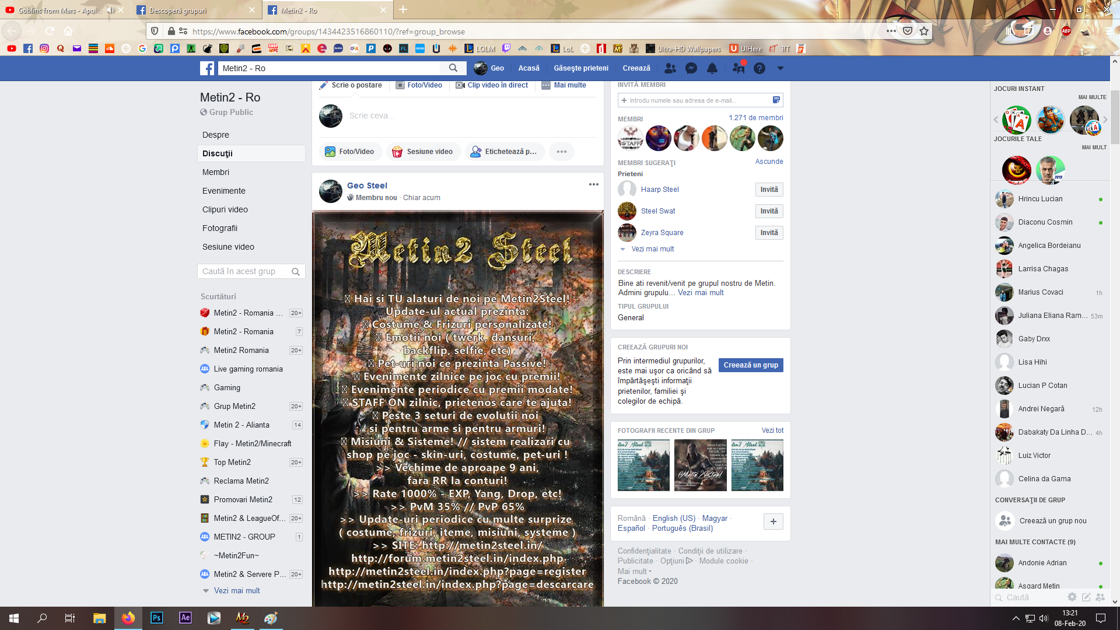Toggle the tracking protection shield icon
The image size is (1120, 630).
tap(154, 31)
